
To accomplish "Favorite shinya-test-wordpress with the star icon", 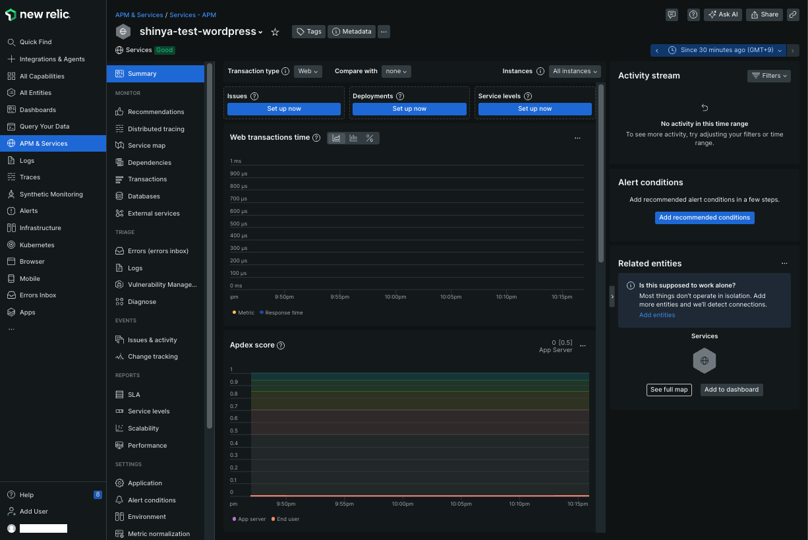I will (x=275, y=32).
